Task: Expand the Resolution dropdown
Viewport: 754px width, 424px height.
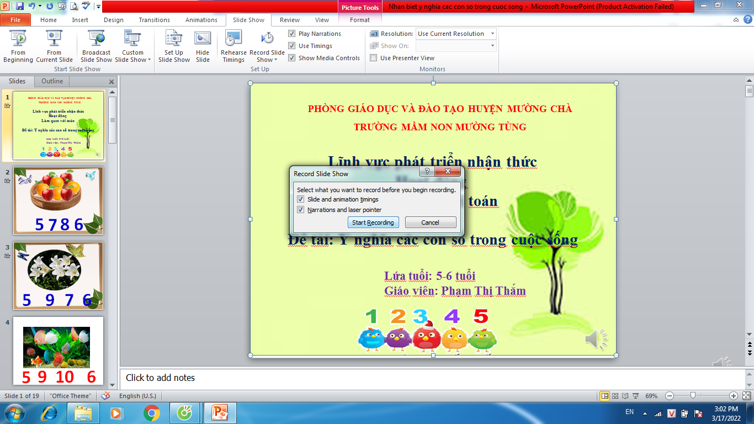Action: tap(492, 34)
